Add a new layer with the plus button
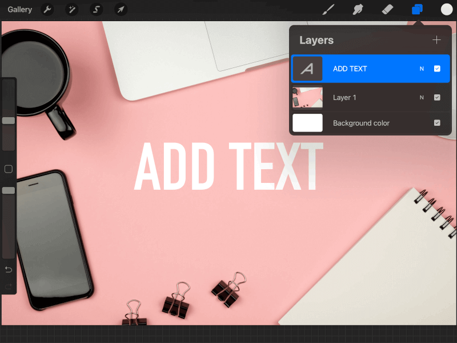This screenshot has width=457, height=343. pos(436,40)
